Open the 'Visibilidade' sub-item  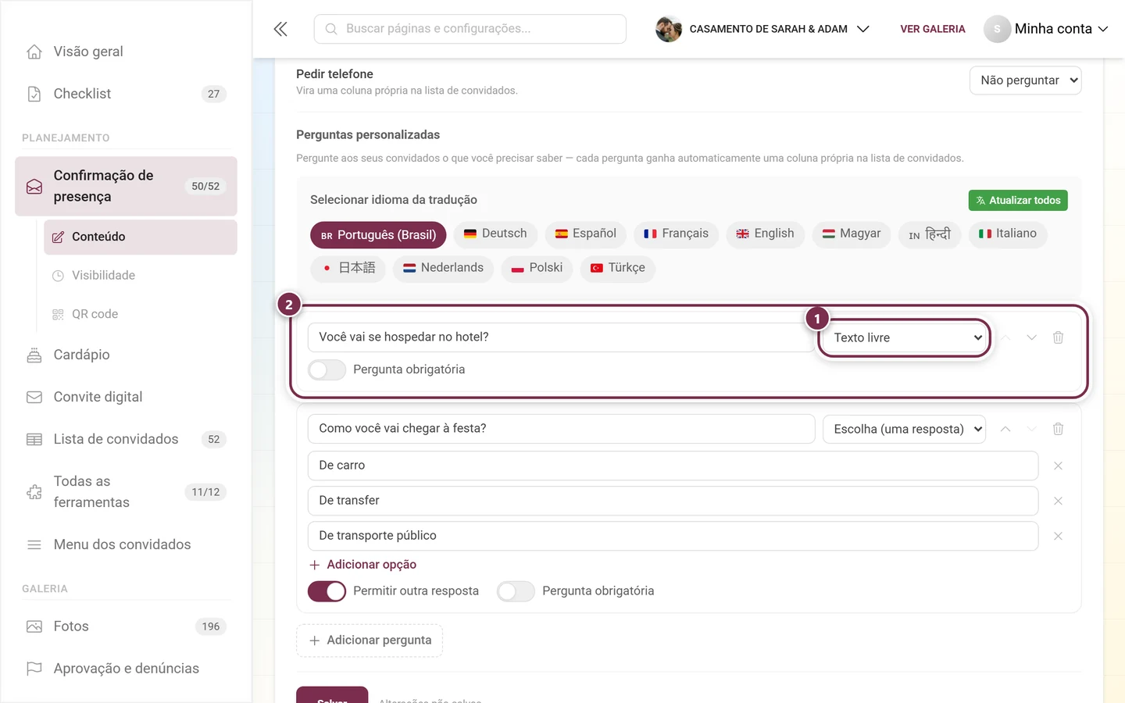coord(141,275)
